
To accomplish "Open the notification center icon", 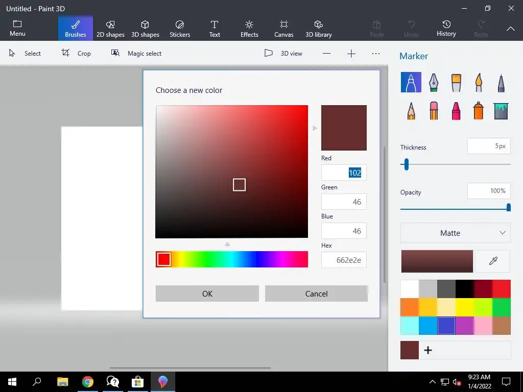I will click(506, 382).
